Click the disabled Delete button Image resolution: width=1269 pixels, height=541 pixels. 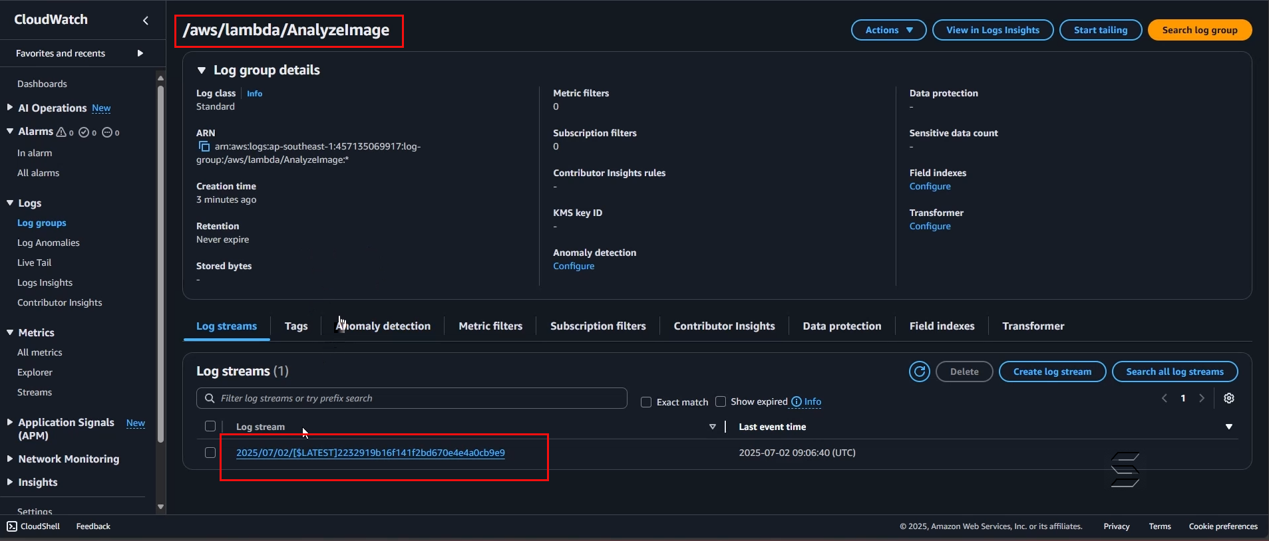(964, 372)
